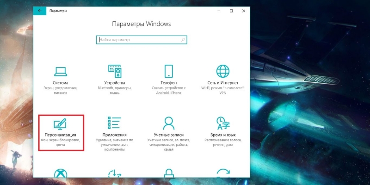
Task: Open the Gaming Xbox icon at bottom
Action: [x=61, y=173]
